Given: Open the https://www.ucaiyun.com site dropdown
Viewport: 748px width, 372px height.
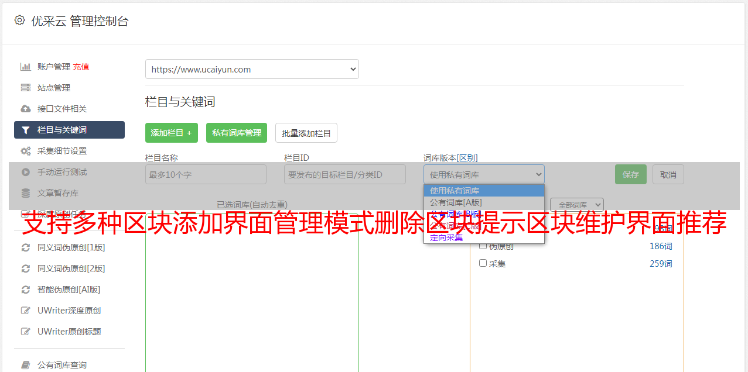Looking at the screenshot, I should 252,69.
